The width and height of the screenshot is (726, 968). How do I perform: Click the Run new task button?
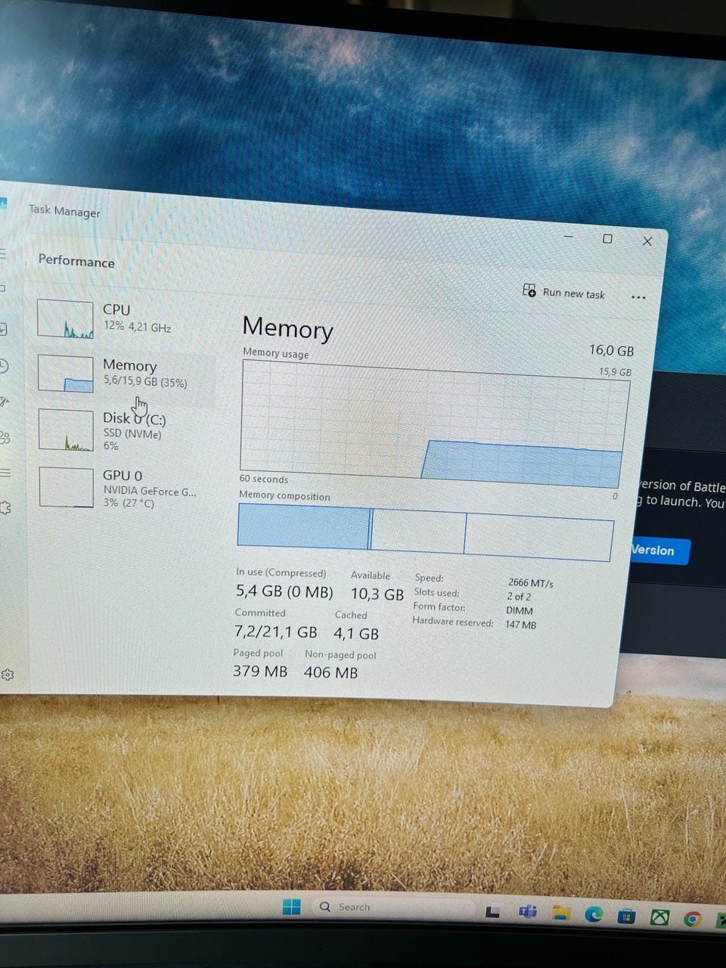[x=564, y=293]
